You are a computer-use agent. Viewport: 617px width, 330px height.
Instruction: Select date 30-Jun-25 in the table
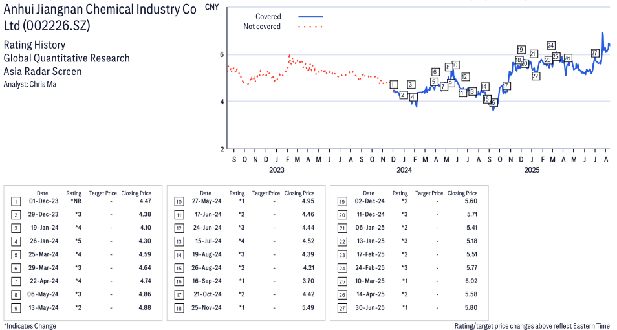370,307
